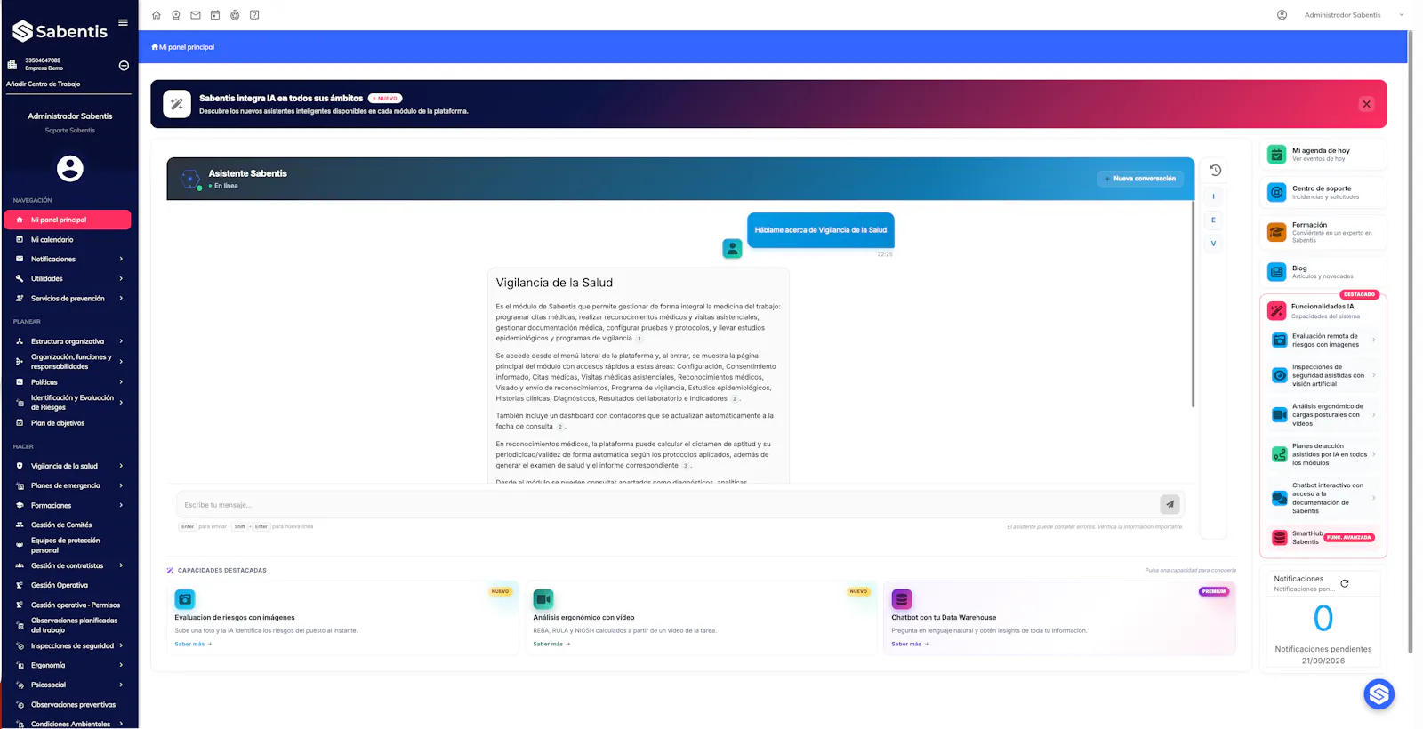
Task: Click Saber más on Evaluación de riesgos card
Action: [193, 644]
